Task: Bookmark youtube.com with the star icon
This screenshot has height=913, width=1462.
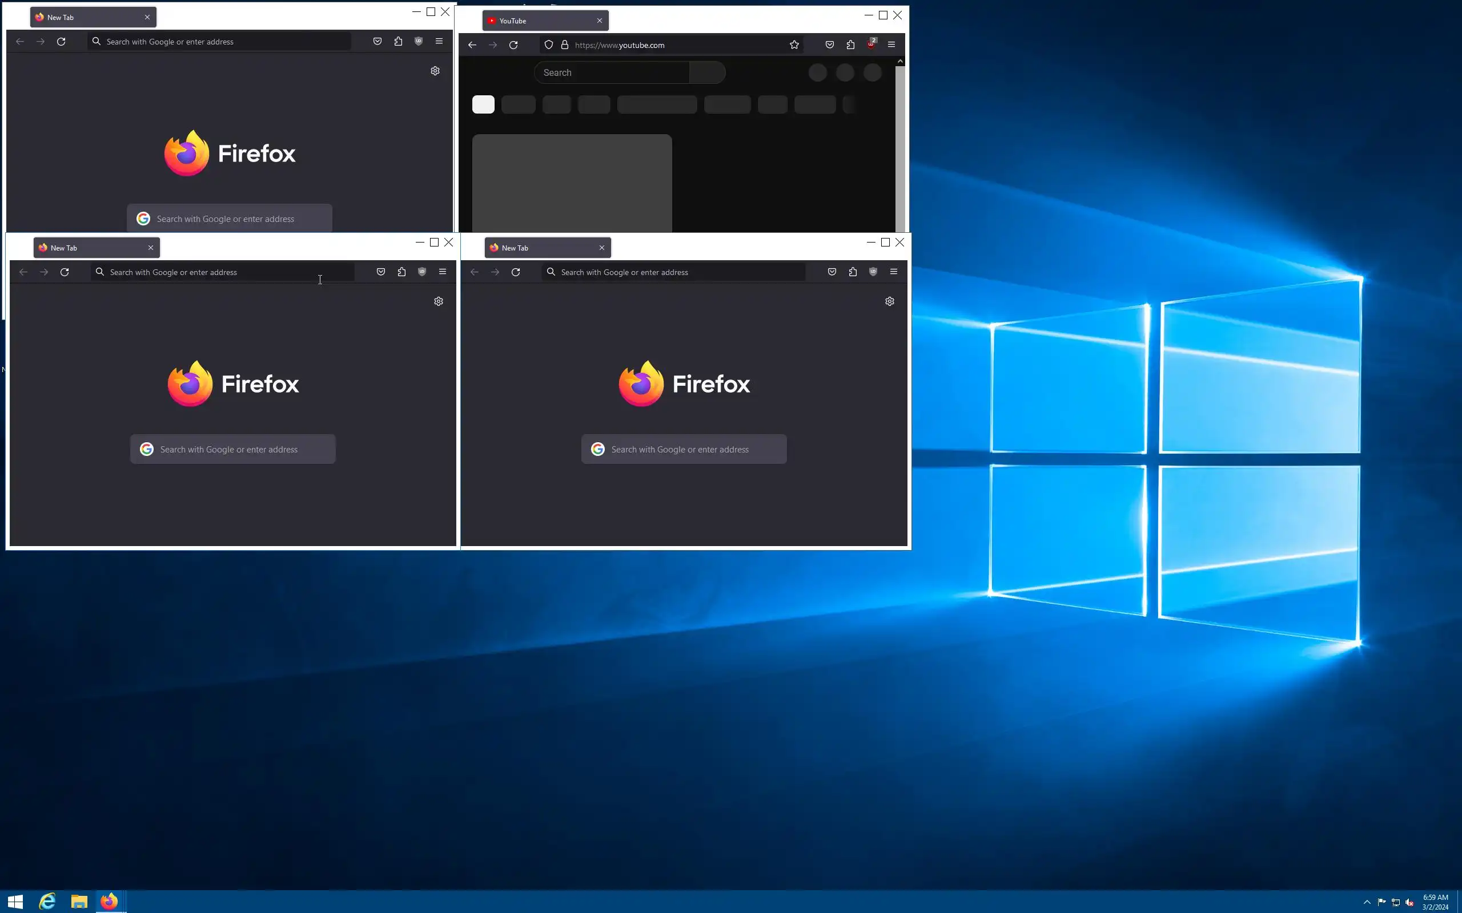Action: click(x=794, y=45)
